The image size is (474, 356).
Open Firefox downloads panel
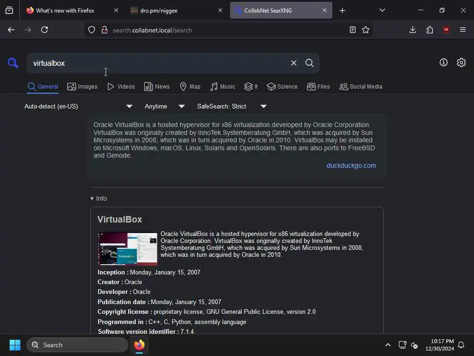coord(412,30)
